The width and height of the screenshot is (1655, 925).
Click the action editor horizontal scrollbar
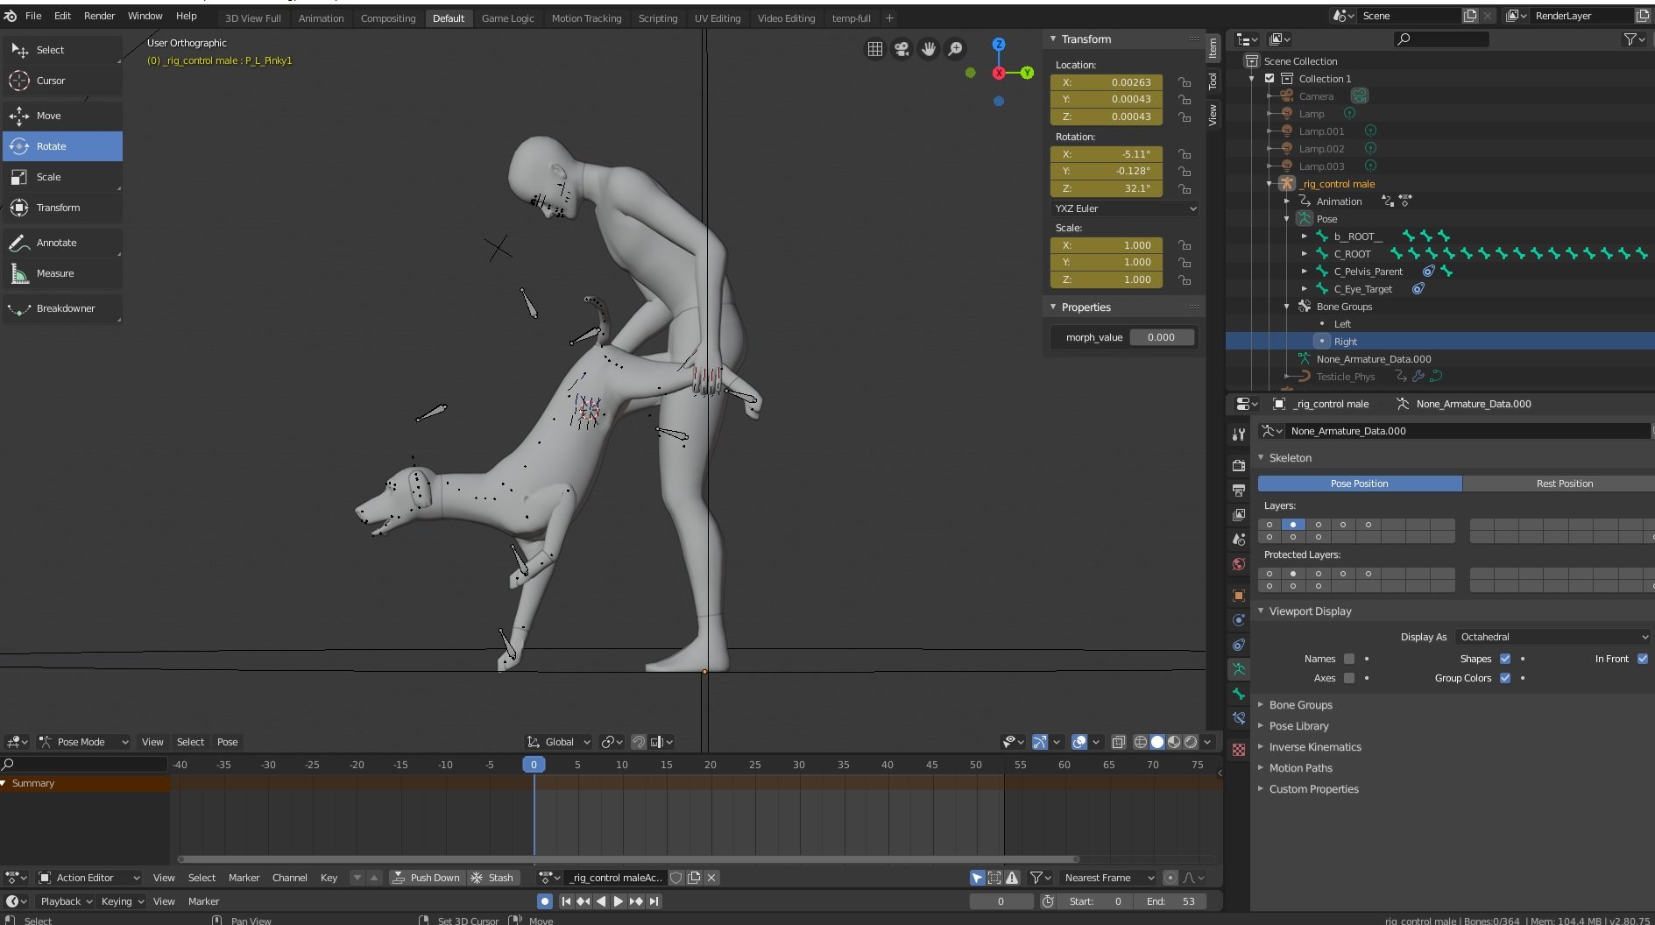[x=627, y=859]
